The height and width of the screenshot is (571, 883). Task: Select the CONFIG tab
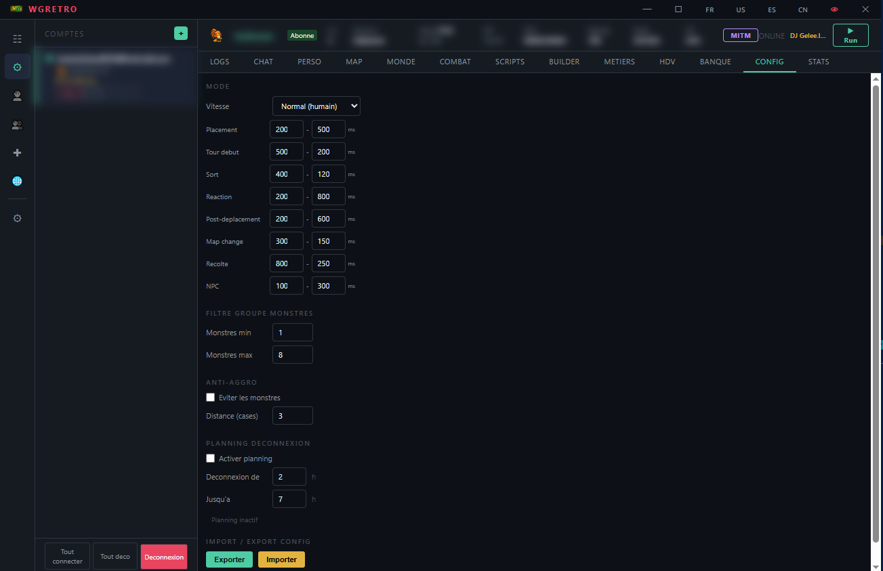click(x=769, y=62)
